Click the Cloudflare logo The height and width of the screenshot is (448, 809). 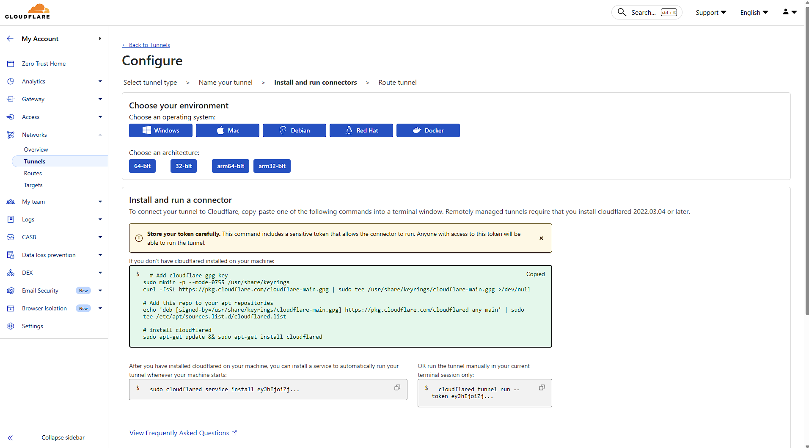point(27,11)
